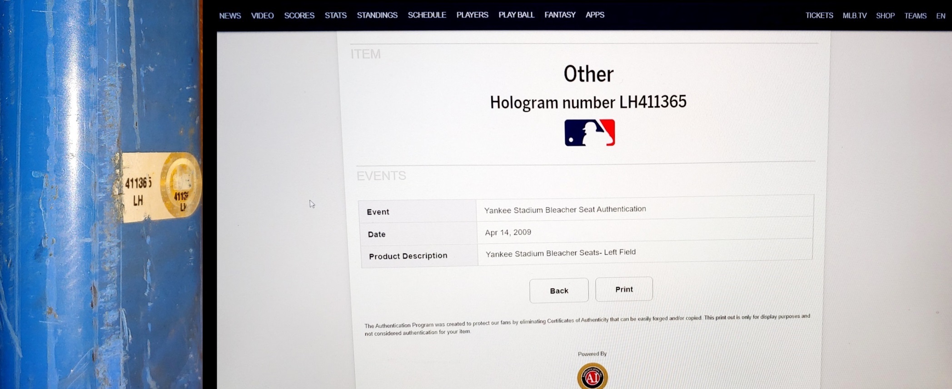
Task: Click the Authenticators Inc. AI logo
Action: 593,376
